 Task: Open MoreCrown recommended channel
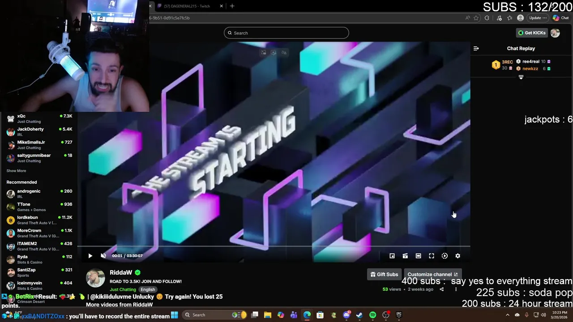click(39, 233)
